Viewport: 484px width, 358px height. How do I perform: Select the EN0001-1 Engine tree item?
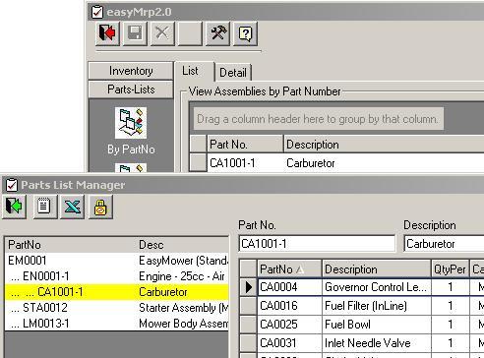117,276
